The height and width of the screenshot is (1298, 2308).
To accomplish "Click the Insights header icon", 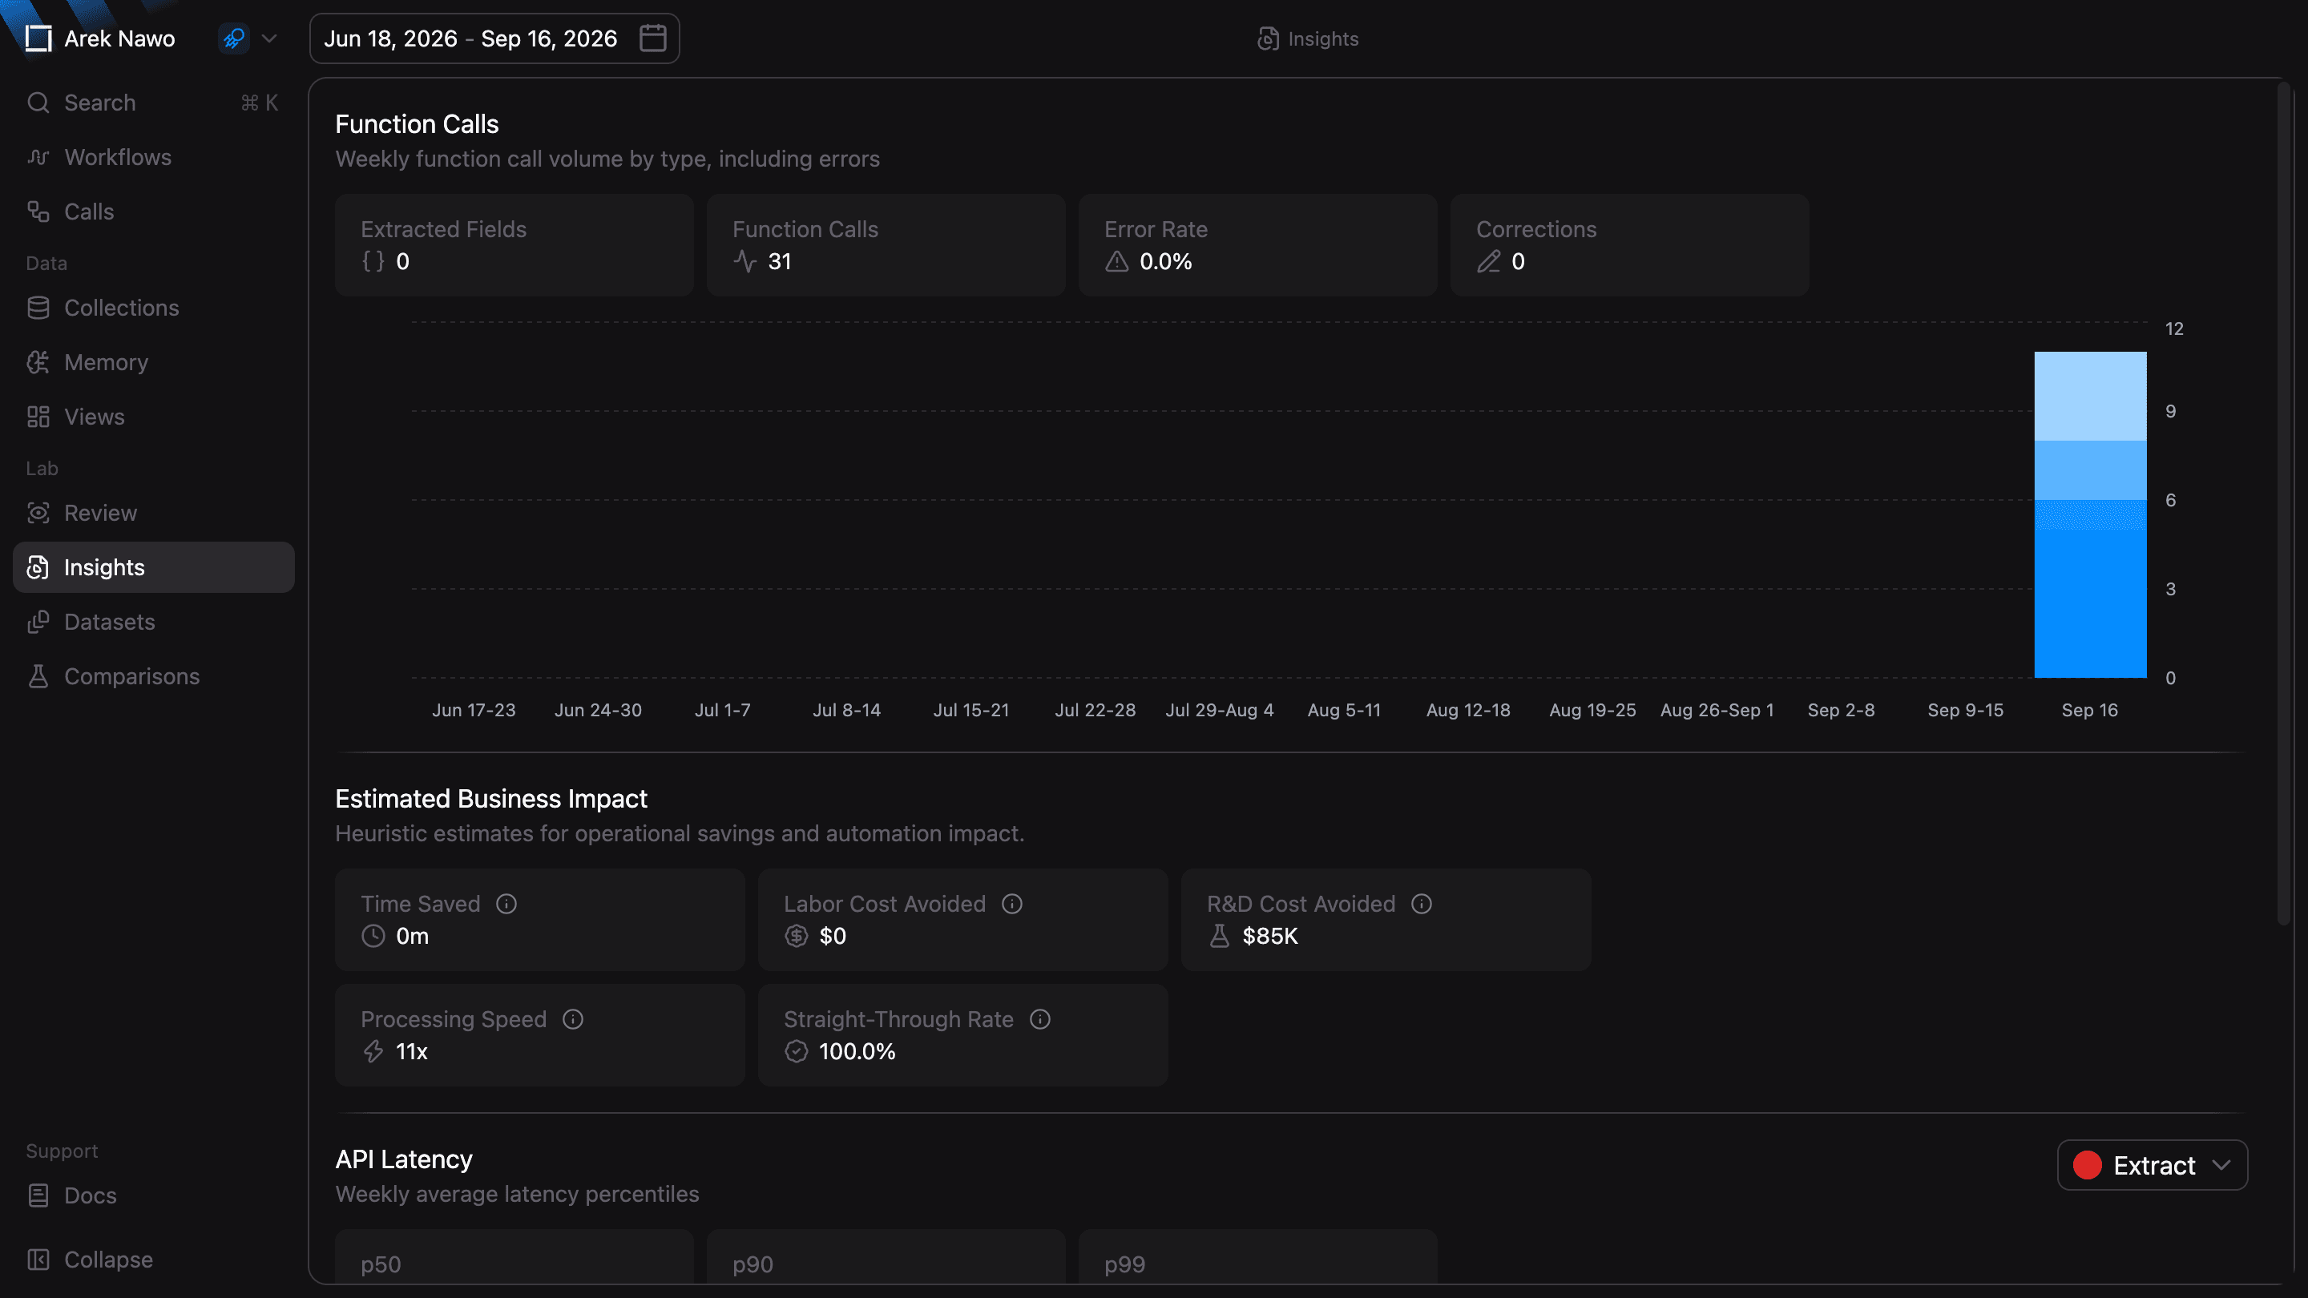I will (x=1268, y=39).
